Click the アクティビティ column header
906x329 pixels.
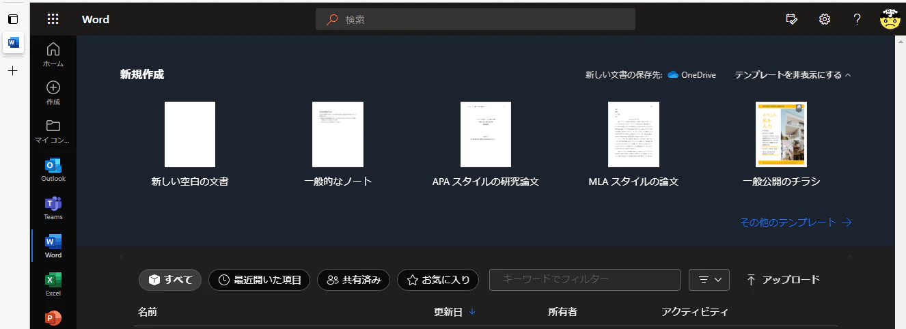click(x=695, y=312)
